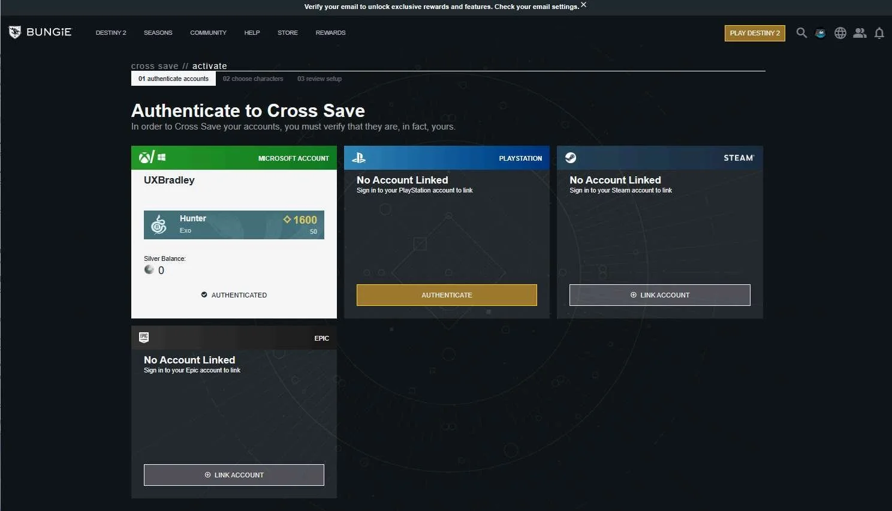Screen dimensions: 892x511
Task: Click 'Sign in to your Epic account to link'
Action: tap(192, 370)
